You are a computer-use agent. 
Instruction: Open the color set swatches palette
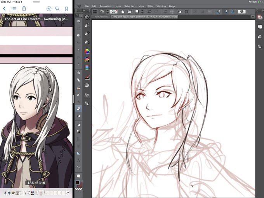coord(87,59)
